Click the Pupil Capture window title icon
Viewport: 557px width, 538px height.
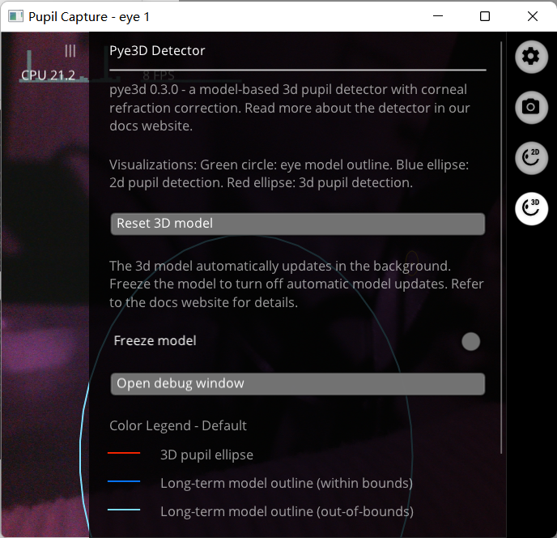[15, 16]
